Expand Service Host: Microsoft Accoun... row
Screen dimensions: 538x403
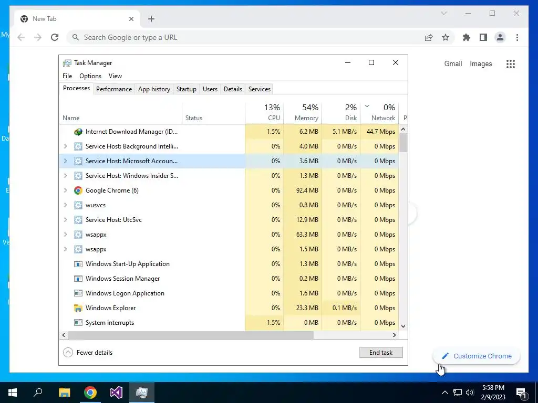(65, 161)
